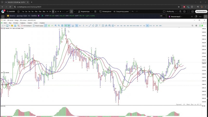Viewport: 208px width, 117px height.
Task: Select the equidistant channel tool
Action: 93,25
